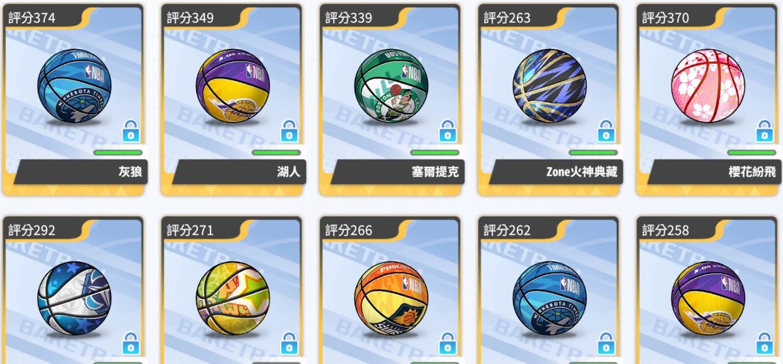This screenshot has height=364, width=783.
Task: Click the Zone火神典藏 name label
Action: point(581,172)
